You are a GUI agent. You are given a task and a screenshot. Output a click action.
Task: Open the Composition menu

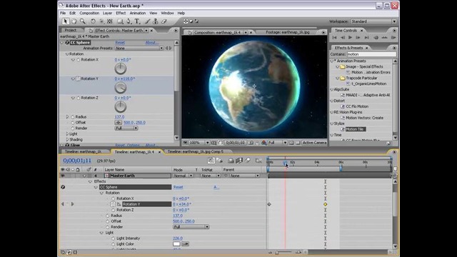pyautogui.click(x=89, y=13)
